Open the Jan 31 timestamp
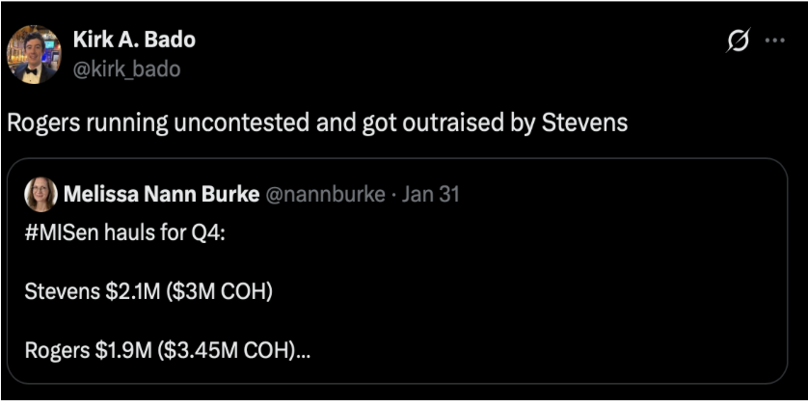This screenshot has width=808, height=407. pos(430,194)
